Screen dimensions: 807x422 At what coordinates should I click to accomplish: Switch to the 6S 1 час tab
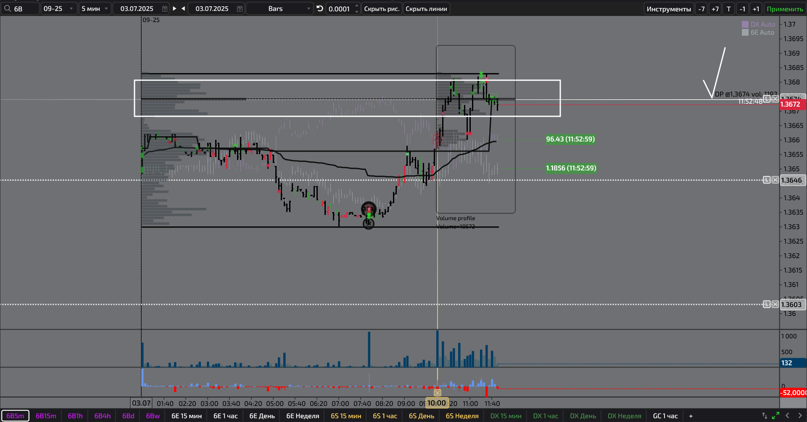point(385,416)
